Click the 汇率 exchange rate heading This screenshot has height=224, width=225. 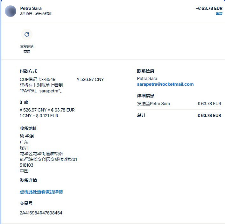click(24, 103)
